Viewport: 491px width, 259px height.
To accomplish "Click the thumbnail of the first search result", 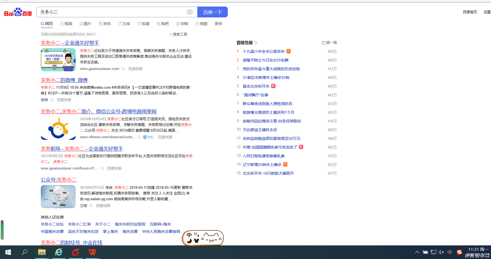I will coord(58,60).
